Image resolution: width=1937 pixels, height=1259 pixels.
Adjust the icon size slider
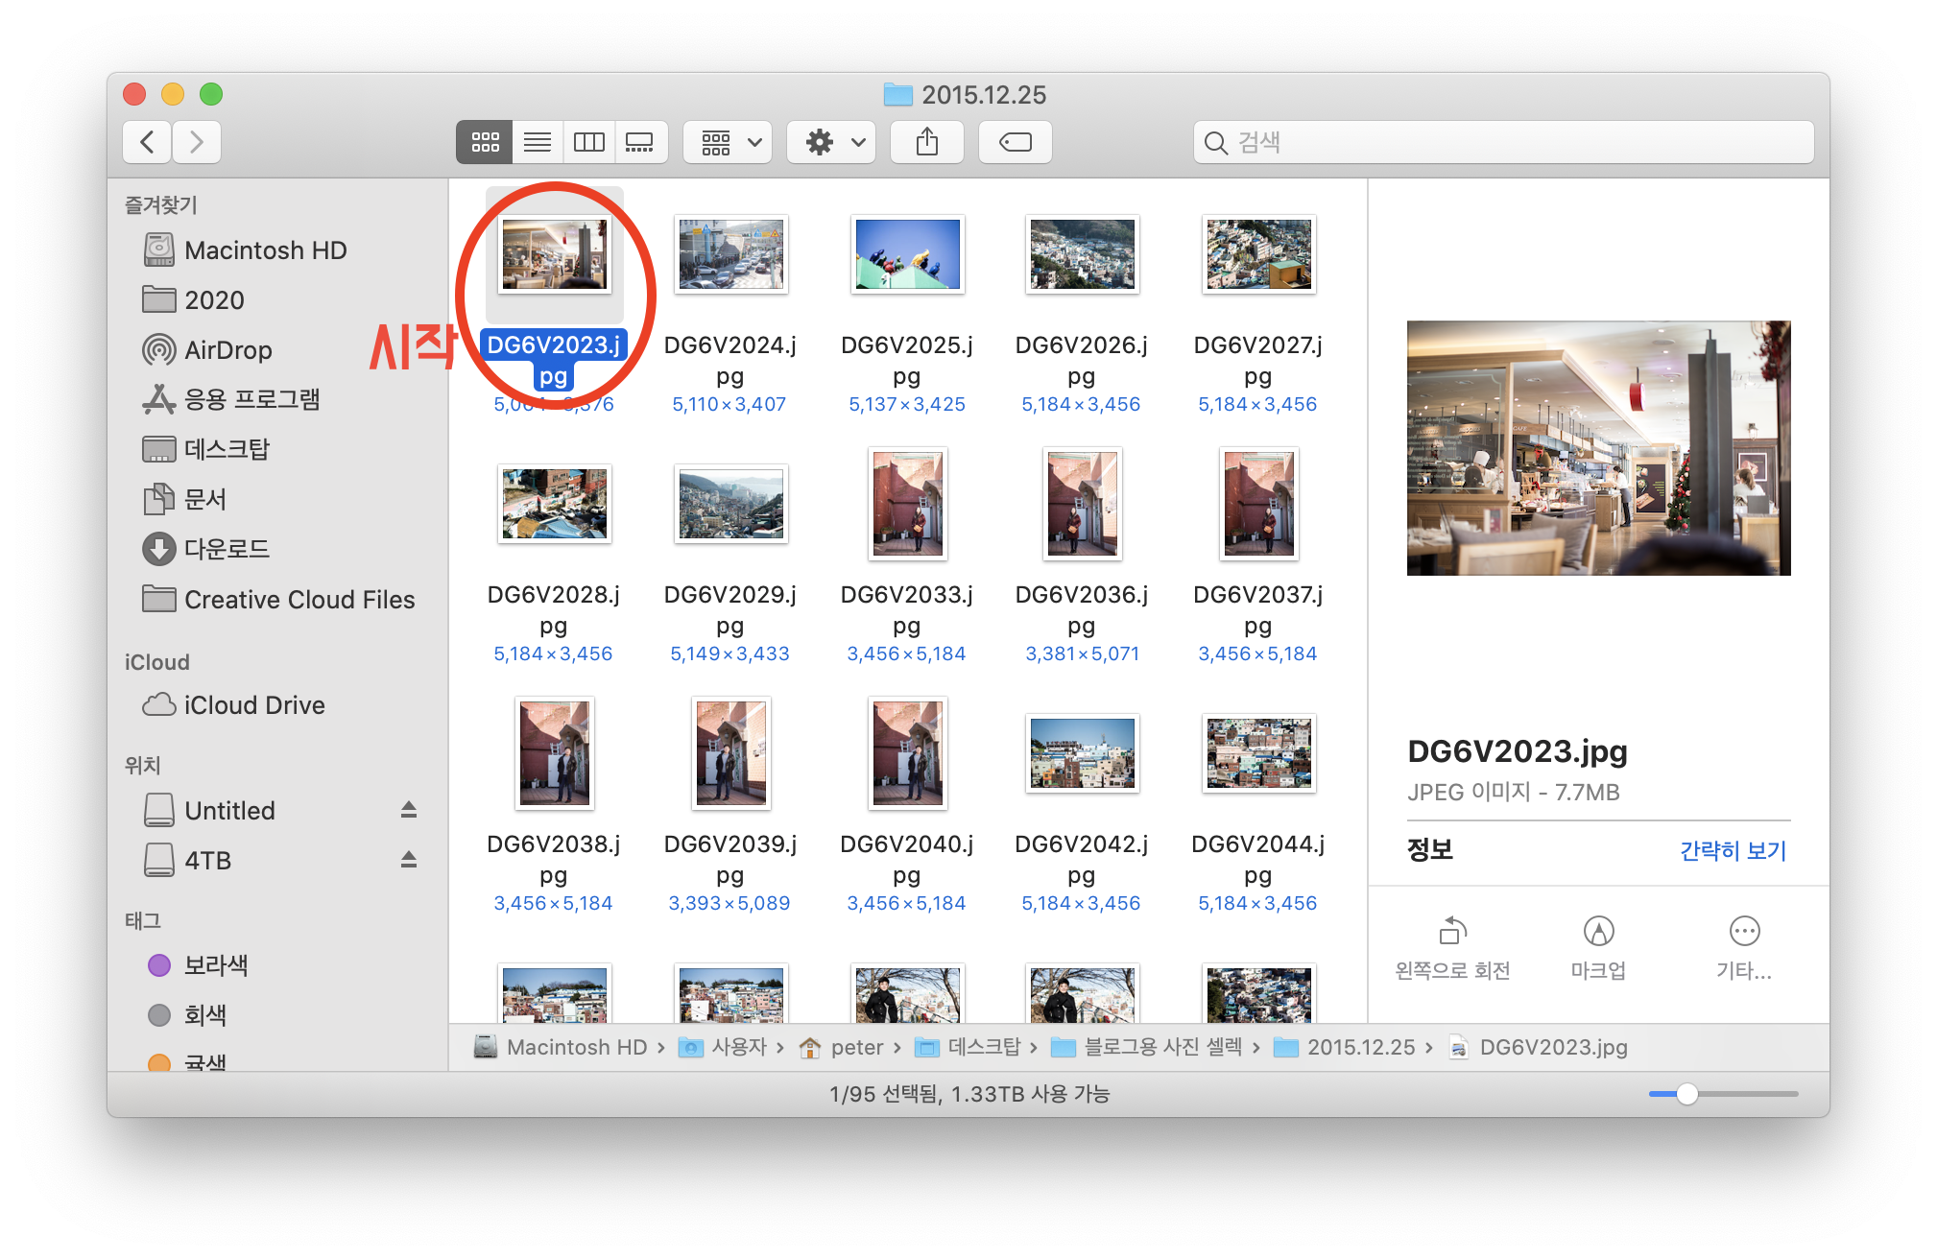[1686, 1094]
